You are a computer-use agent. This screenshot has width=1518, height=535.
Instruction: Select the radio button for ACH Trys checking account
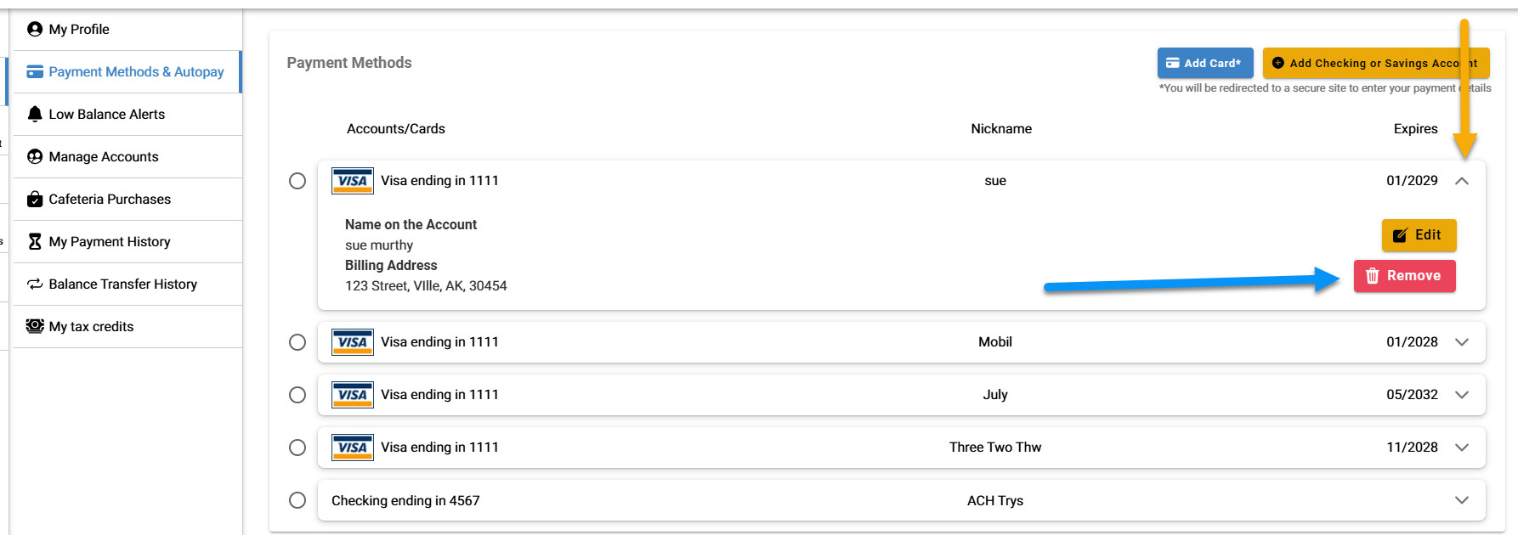coord(297,500)
